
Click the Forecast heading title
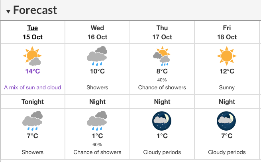click(35, 10)
